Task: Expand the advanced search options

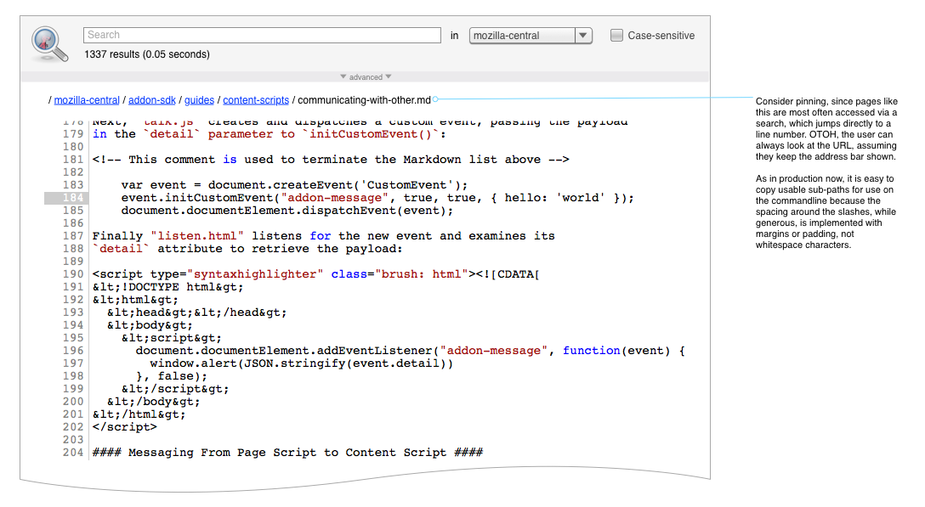Action: [366, 77]
